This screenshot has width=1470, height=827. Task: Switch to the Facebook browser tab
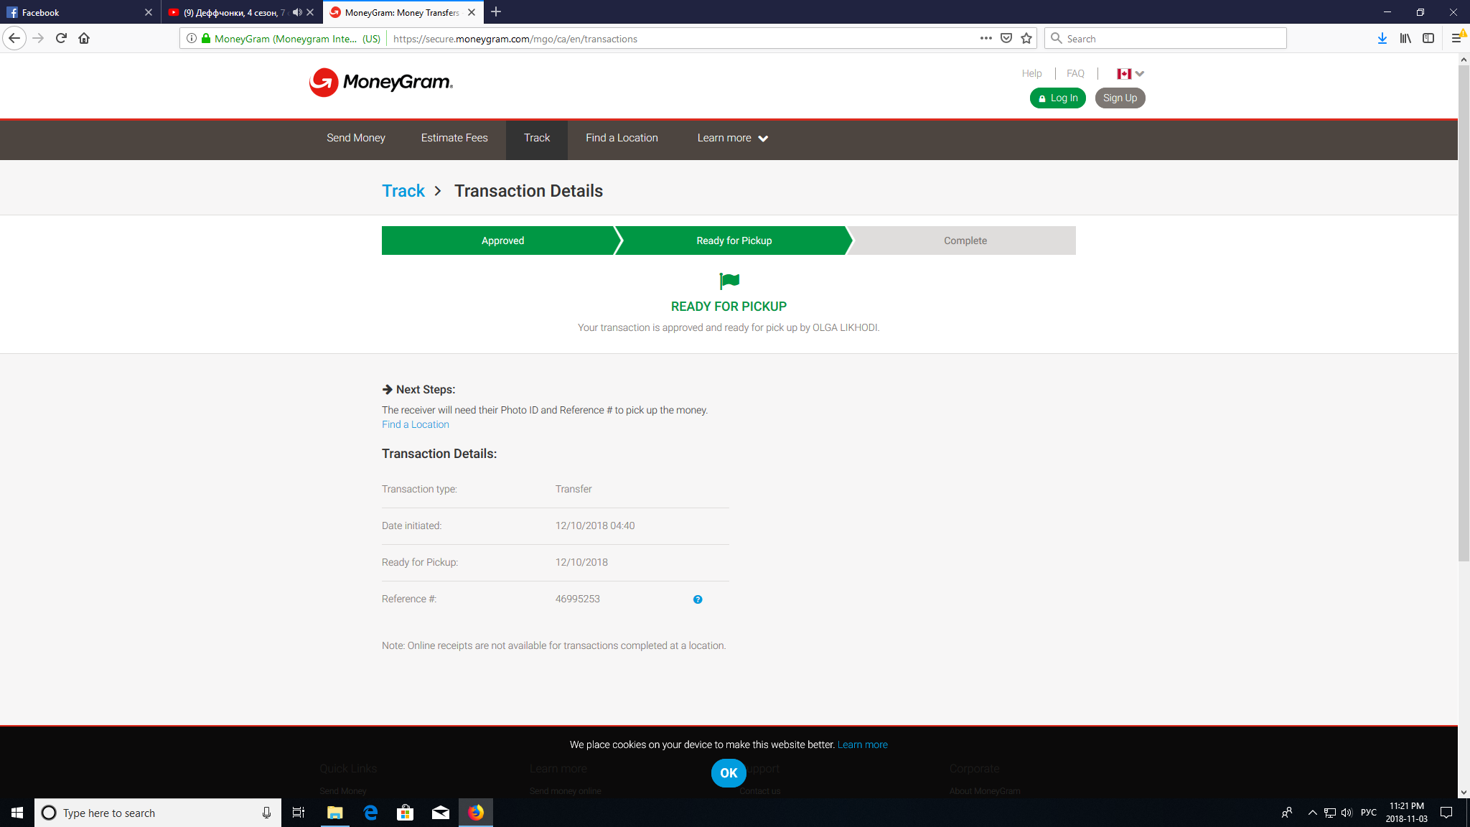click(72, 12)
